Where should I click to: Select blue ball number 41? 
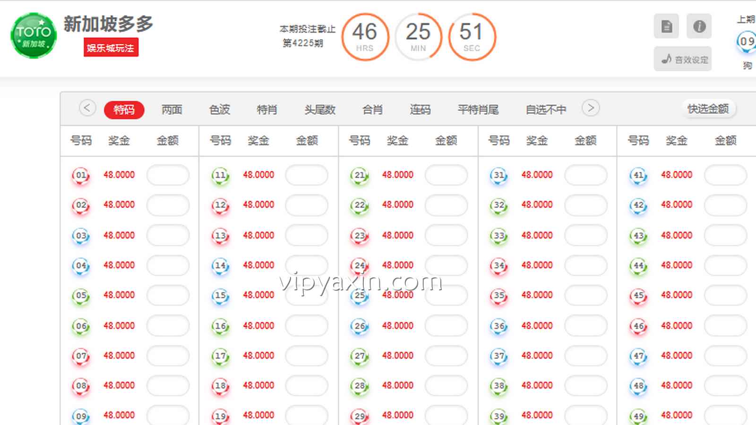tap(638, 176)
